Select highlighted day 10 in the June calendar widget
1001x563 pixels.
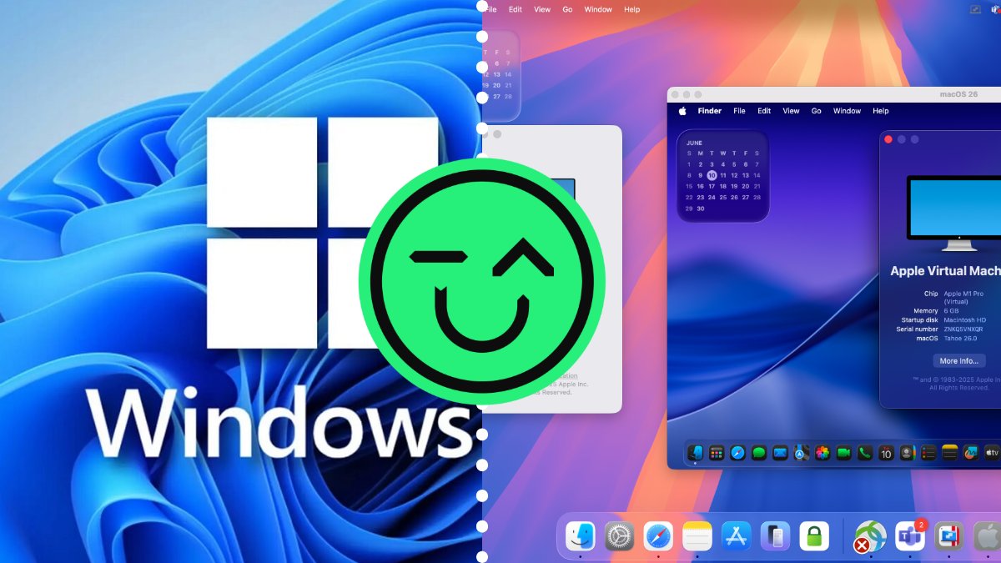[x=712, y=175]
